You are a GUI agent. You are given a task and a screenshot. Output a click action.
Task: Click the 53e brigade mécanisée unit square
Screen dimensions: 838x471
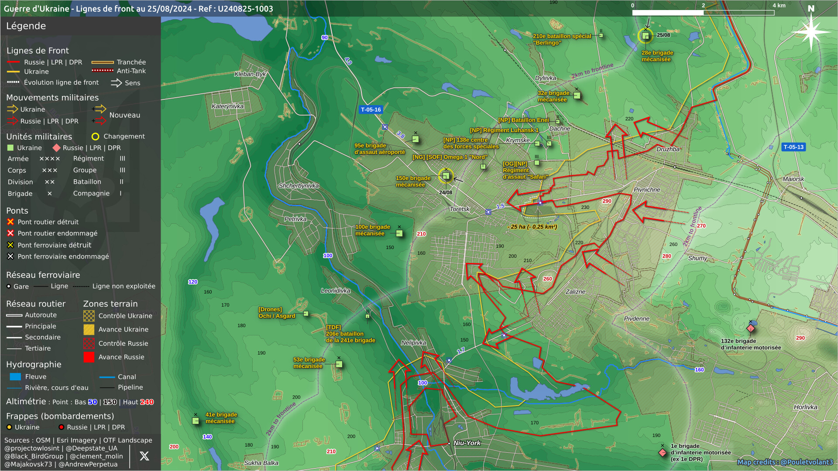339,364
